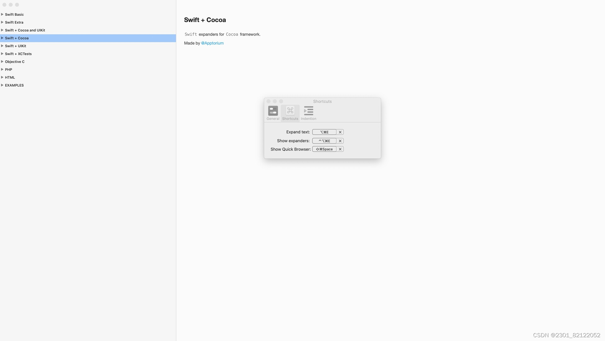Select Swift + UIKit in sidebar

(x=15, y=46)
